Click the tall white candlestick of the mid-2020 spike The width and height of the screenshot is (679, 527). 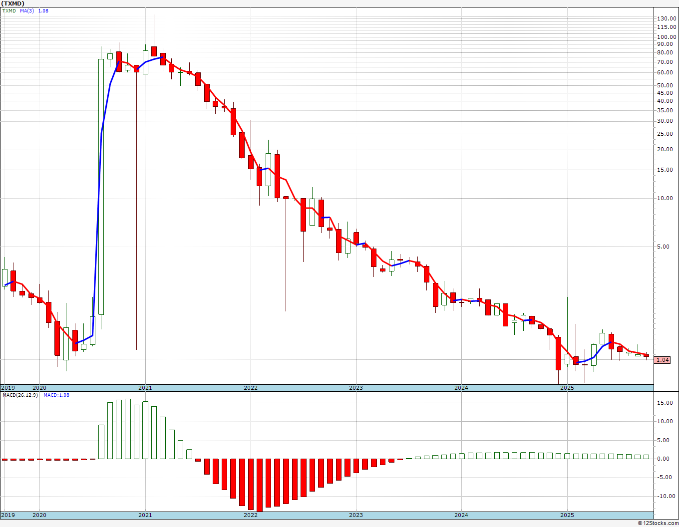coord(101,187)
